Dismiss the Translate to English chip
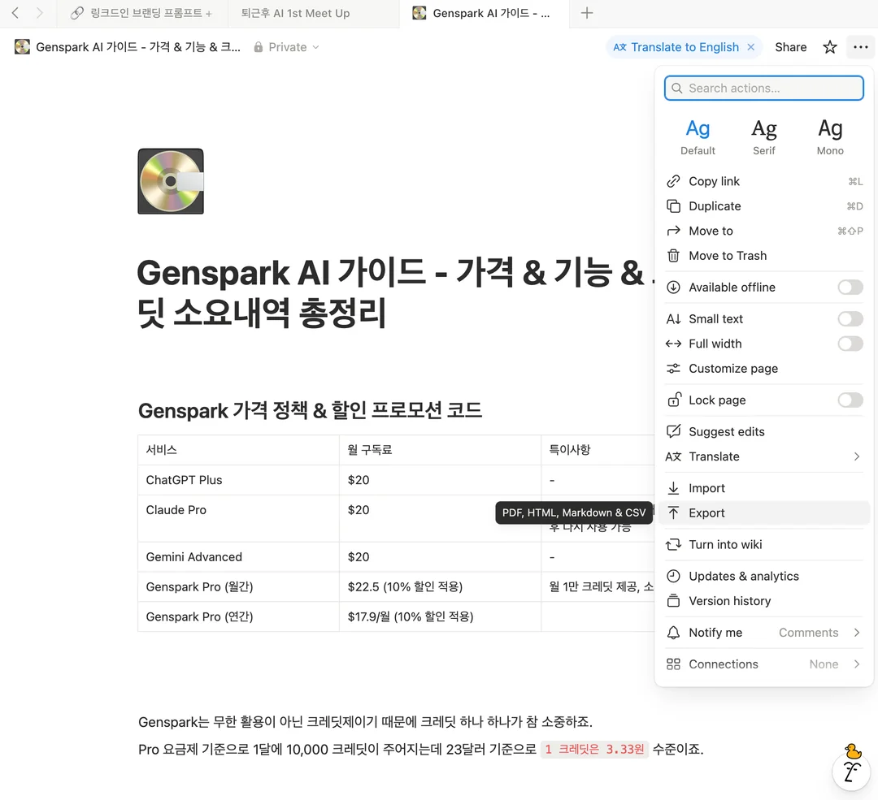 pyautogui.click(x=751, y=47)
